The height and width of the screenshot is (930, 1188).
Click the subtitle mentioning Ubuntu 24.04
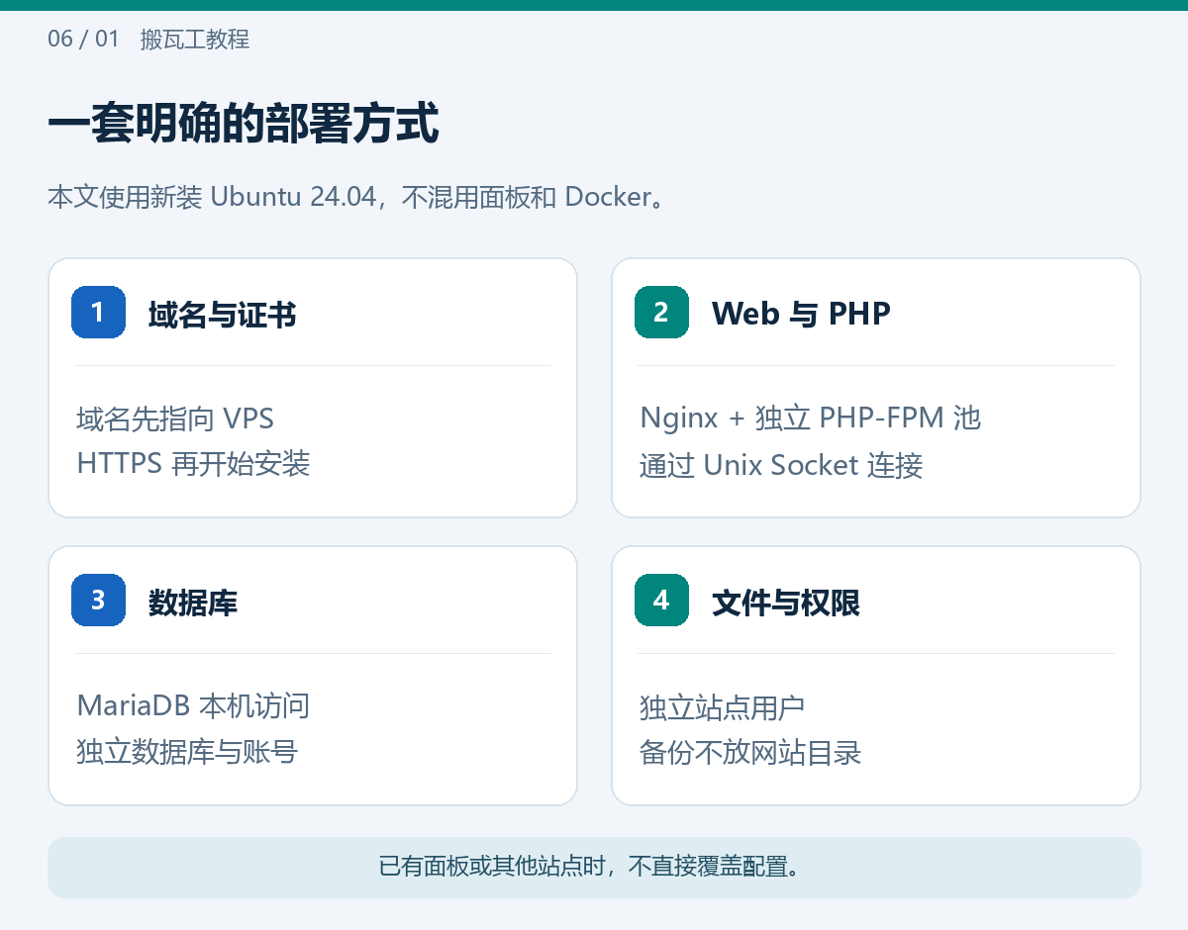[355, 197]
